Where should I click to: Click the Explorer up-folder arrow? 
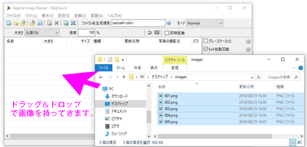tap(124, 77)
